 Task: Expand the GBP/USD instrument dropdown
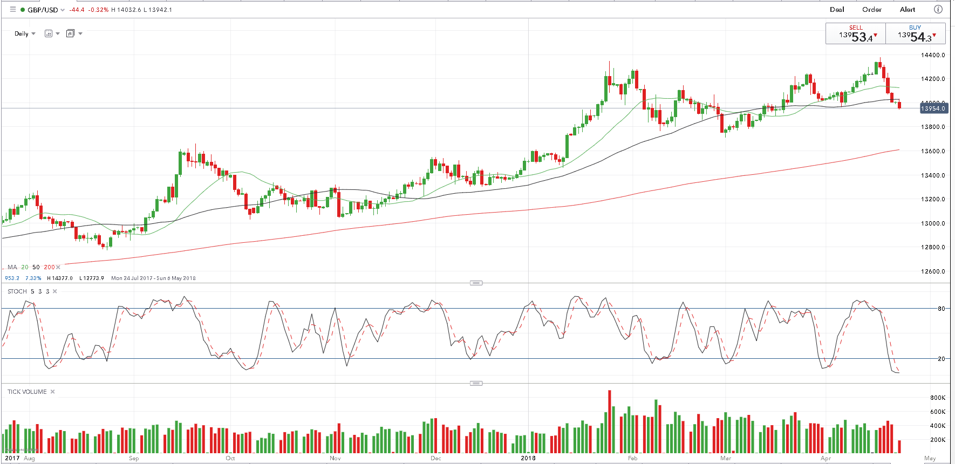coord(63,10)
